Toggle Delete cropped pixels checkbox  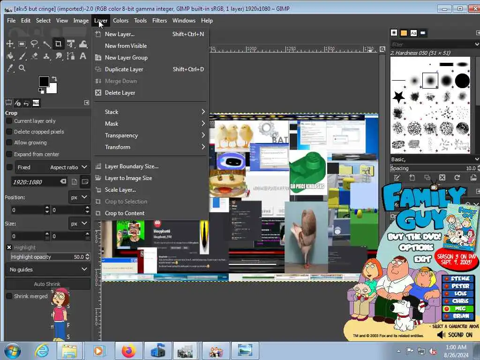pos(9,132)
